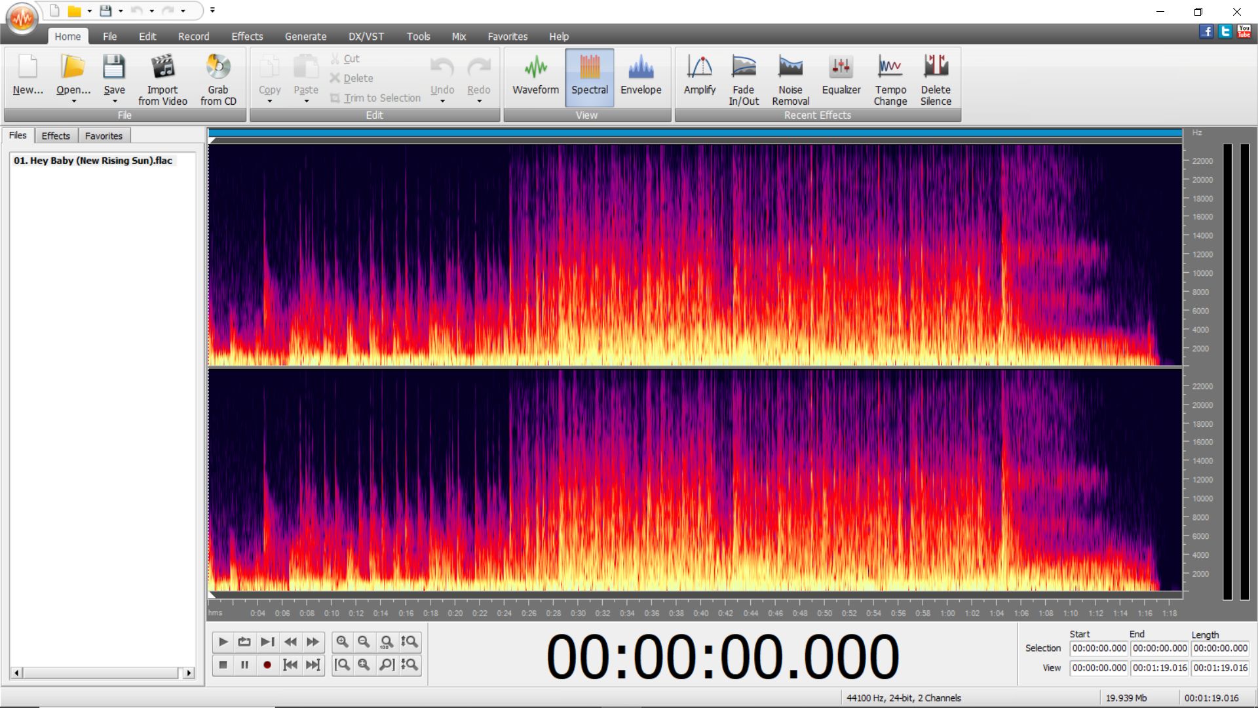The height and width of the screenshot is (708, 1258).
Task: Expand the Redo history dropdown in the ribbon
Action: 479,102
